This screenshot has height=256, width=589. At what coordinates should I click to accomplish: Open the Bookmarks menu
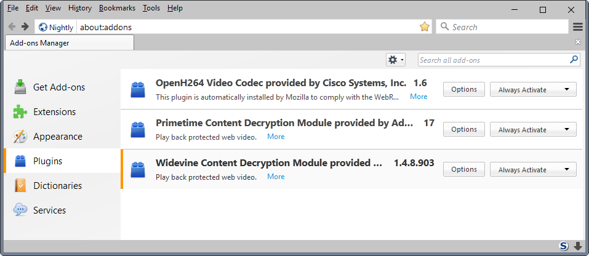coord(117,8)
